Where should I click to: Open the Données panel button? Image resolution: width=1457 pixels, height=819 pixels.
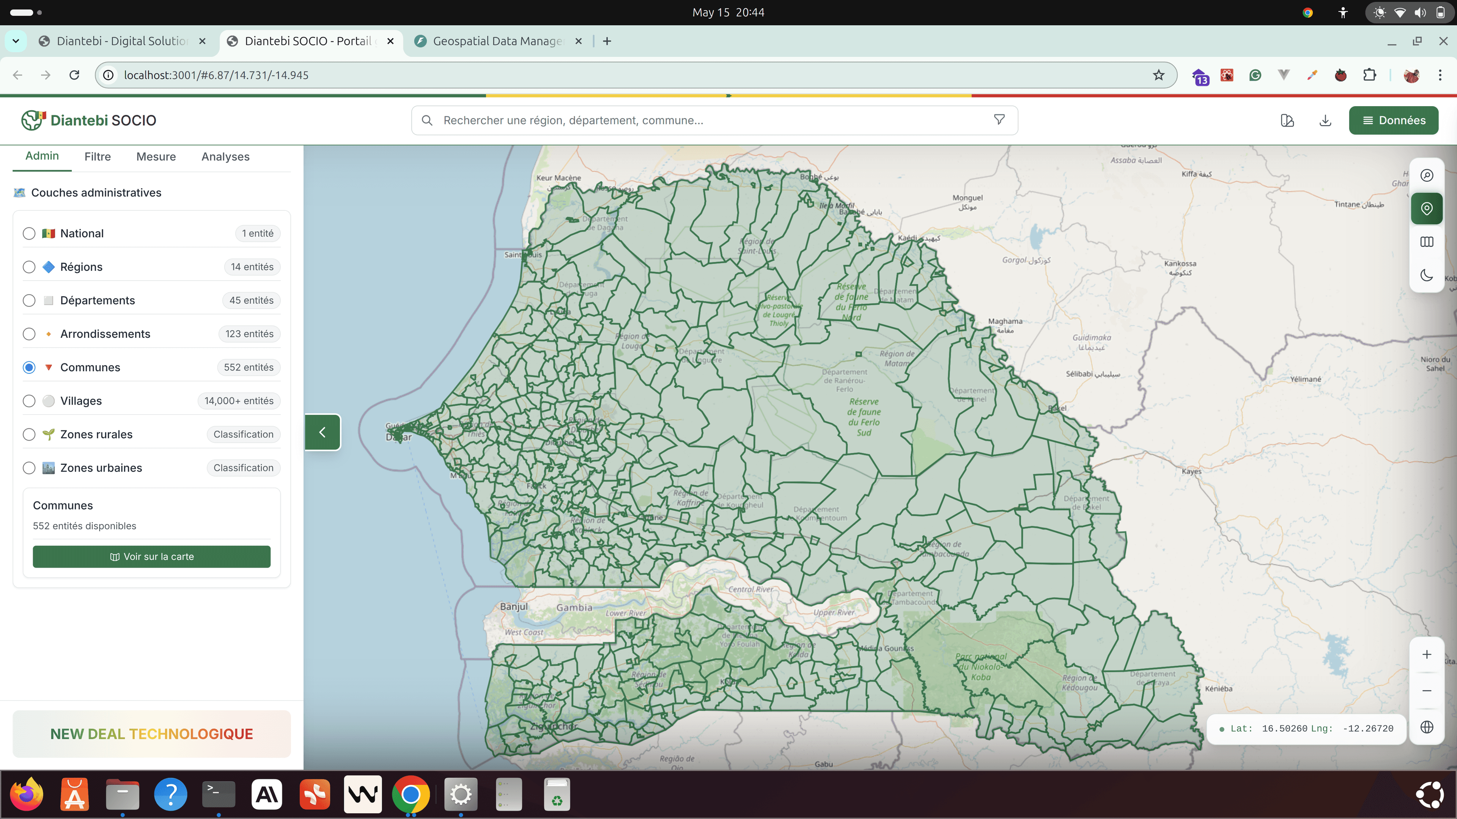pyautogui.click(x=1393, y=121)
